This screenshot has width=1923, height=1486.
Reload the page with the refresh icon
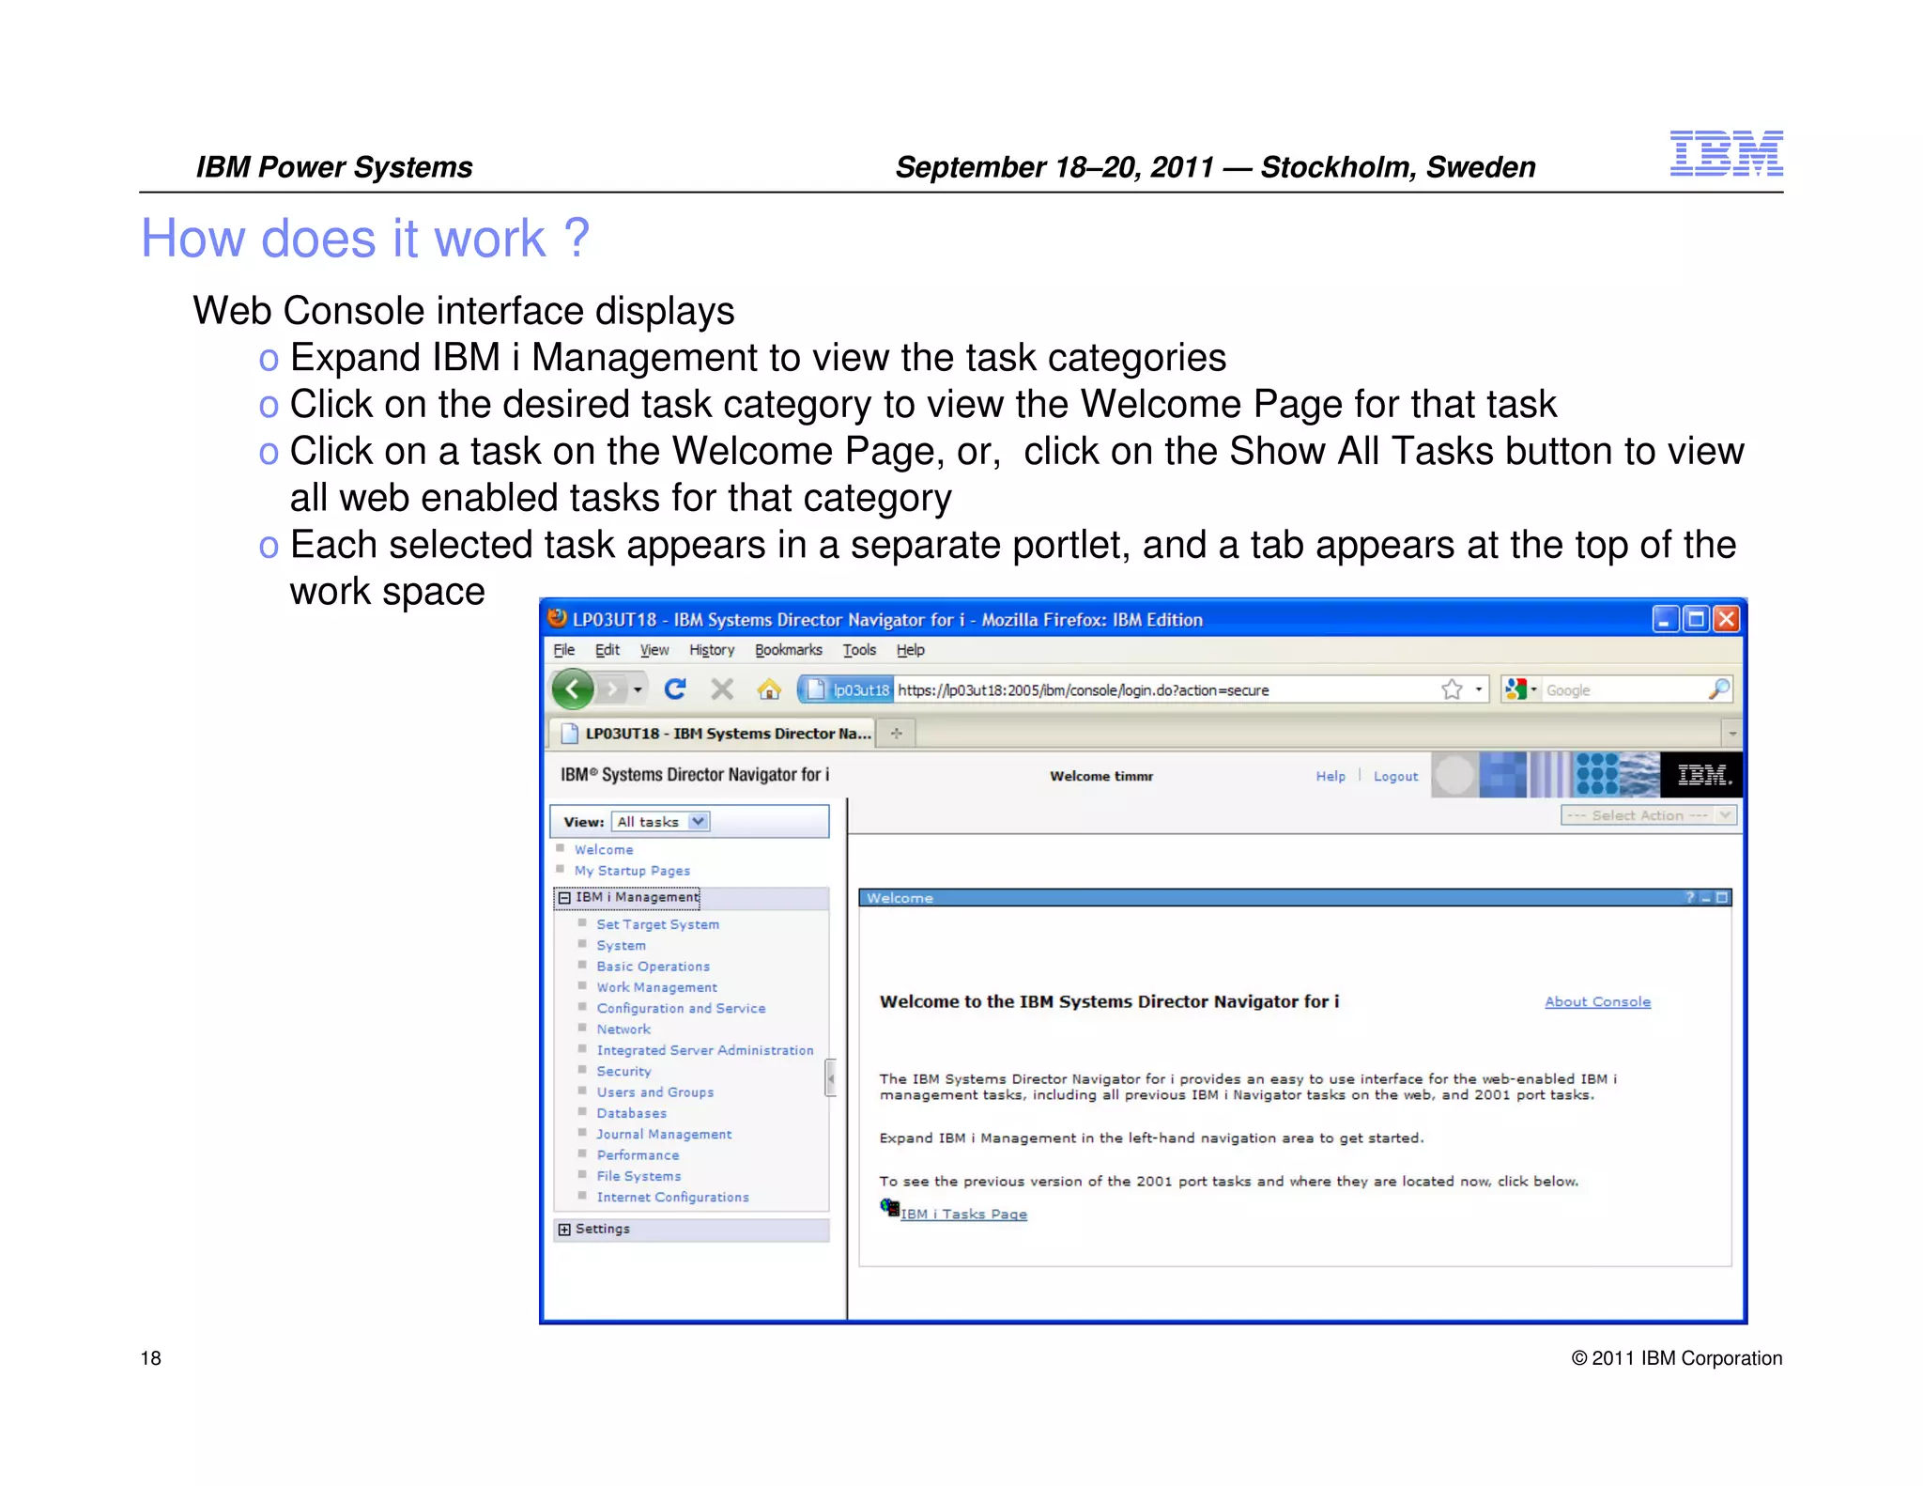point(674,689)
